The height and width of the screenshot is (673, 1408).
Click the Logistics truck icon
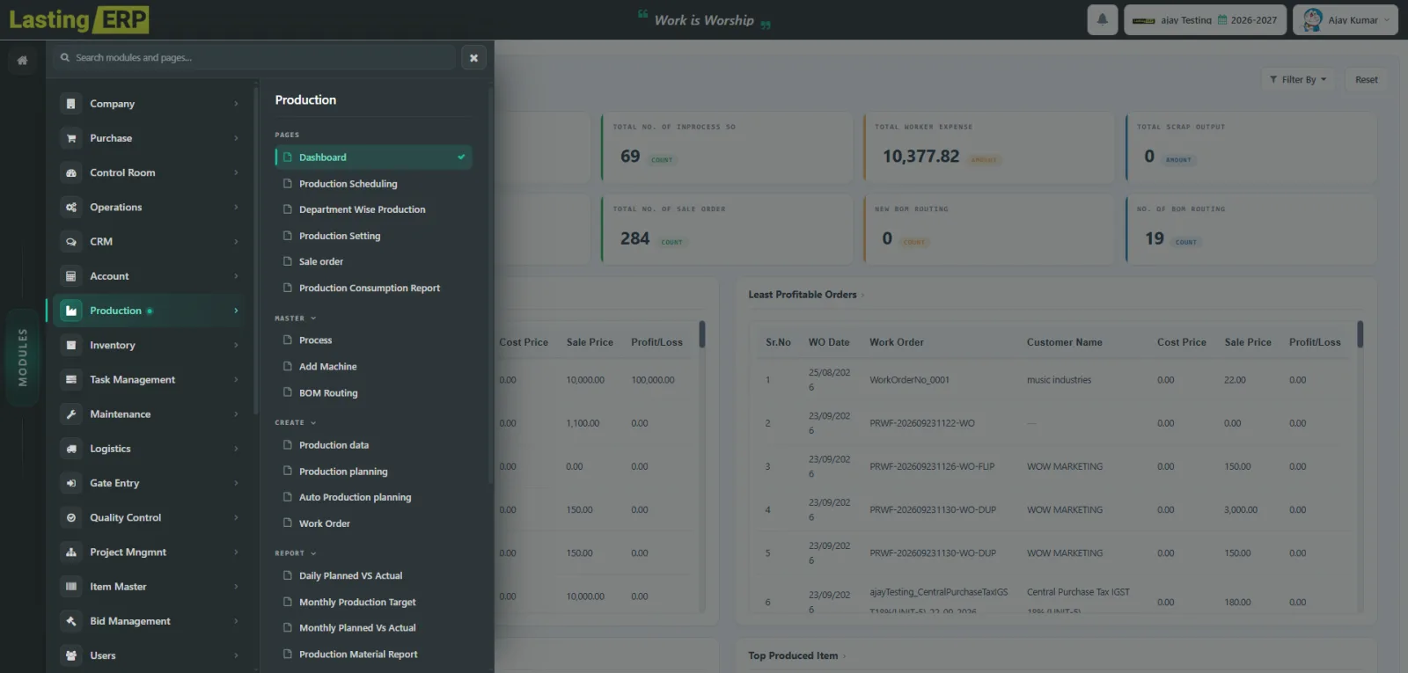tap(71, 449)
